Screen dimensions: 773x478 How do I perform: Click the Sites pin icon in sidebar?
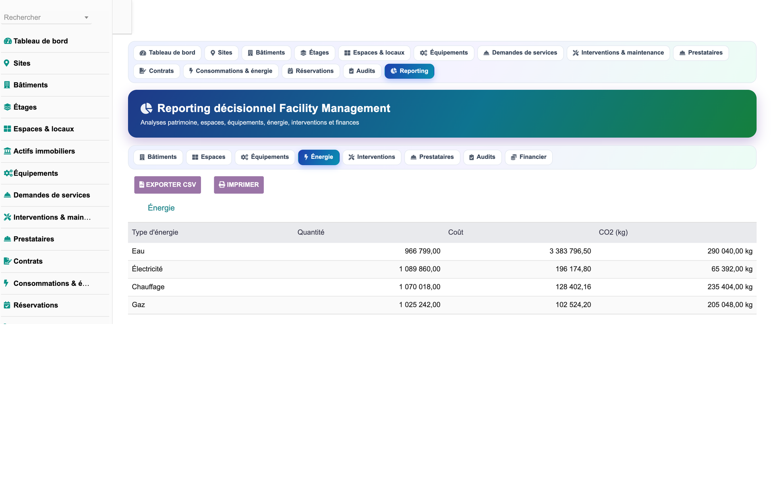(6, 63)
